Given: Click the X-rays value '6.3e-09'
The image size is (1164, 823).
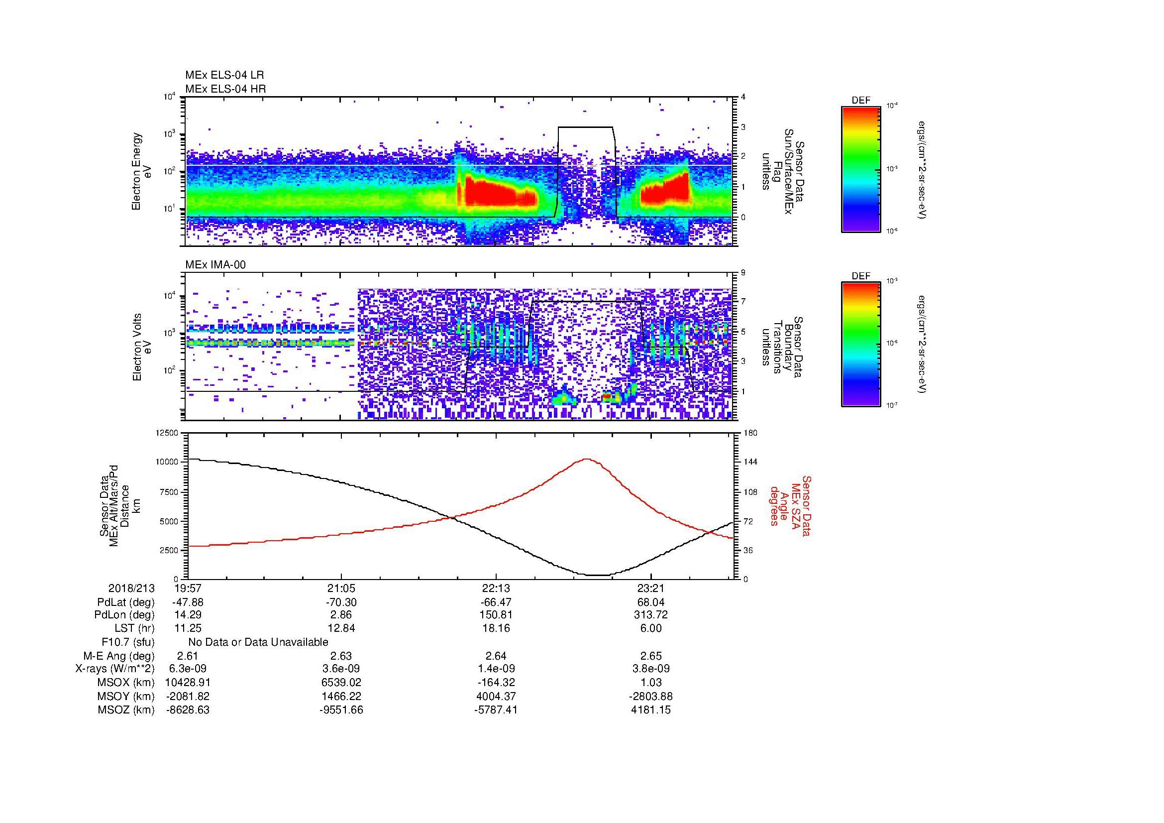Looking at the screenshot, I should pyautogui.click(x=188, y=669).
